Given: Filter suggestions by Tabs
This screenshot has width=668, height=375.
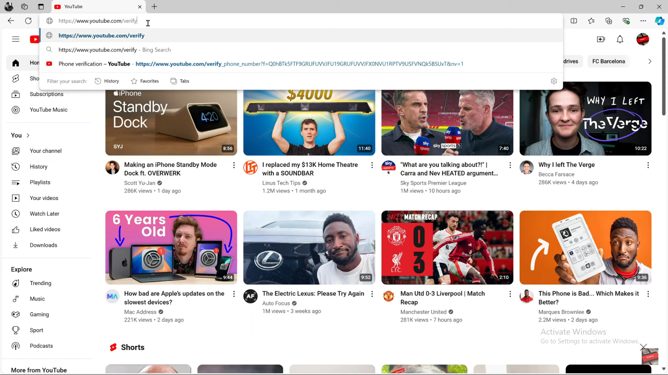Looking at the screenshot, I should pyautogui.click(x=180, y=81).
